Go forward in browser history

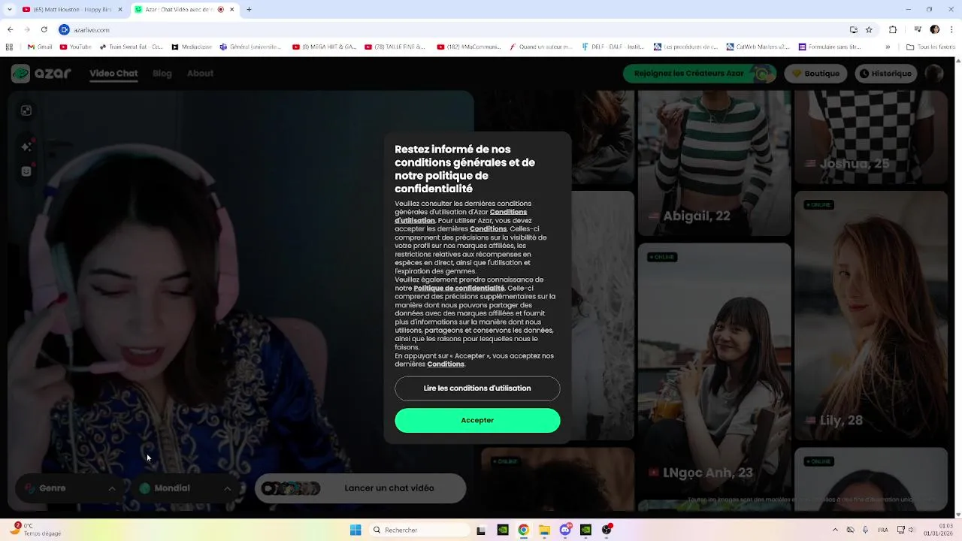click(x=27, y=29)
